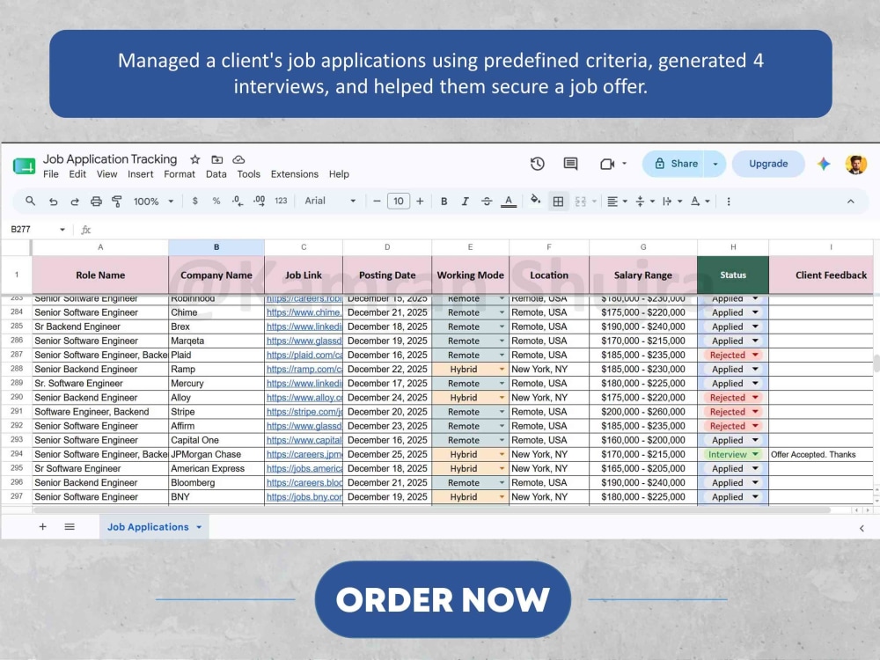Open the zoom 100% dropdown
The width and height of the screenshot is (880, 660).
[x=153, y=201]
